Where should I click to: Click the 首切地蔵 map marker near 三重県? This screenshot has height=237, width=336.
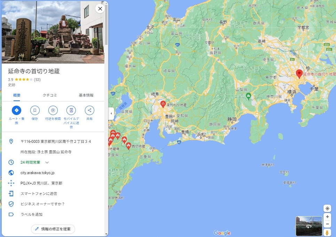[x=128, y=146]
